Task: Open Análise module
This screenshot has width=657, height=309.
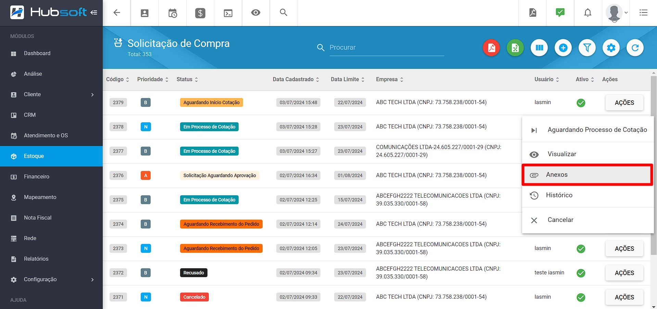Action: (51, 74)
